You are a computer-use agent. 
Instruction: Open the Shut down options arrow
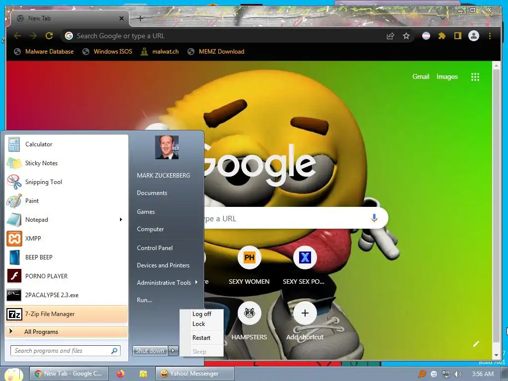tap(173, 351)
